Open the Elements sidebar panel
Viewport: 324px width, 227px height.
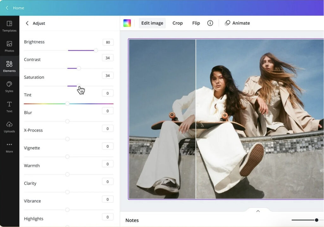pos(9,66)
